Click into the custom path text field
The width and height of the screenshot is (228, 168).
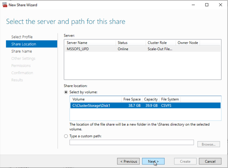[132, 143]
